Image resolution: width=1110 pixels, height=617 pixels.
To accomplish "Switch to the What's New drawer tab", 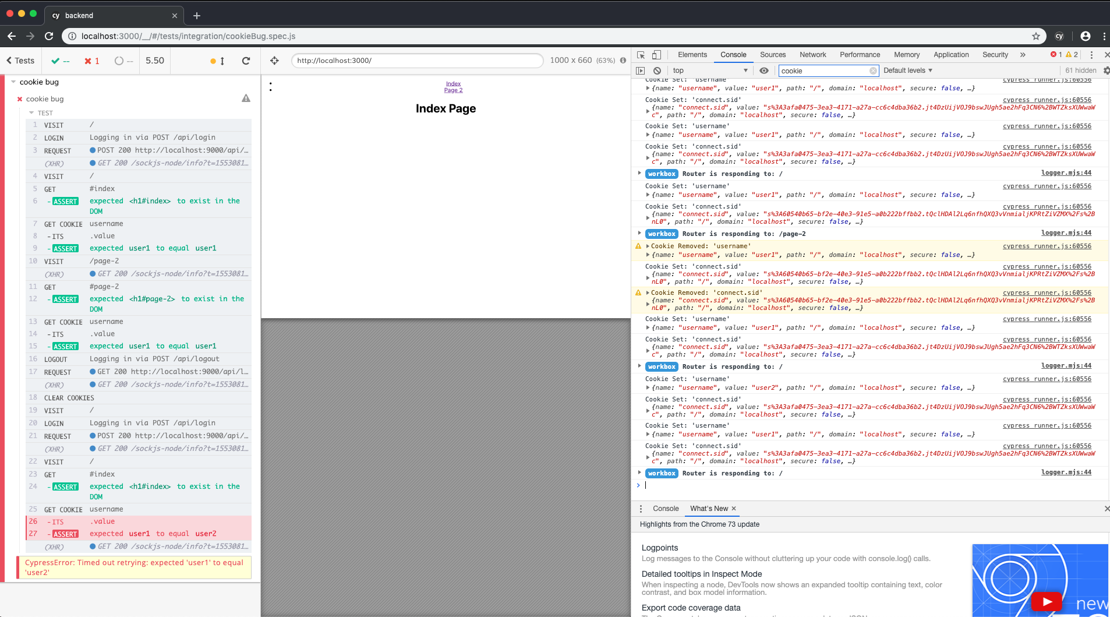I will [x=708, y=508].
